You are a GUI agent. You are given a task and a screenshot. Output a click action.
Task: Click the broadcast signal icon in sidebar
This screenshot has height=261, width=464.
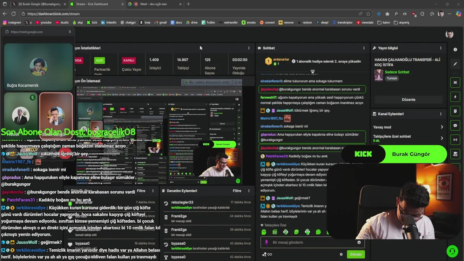455,140
